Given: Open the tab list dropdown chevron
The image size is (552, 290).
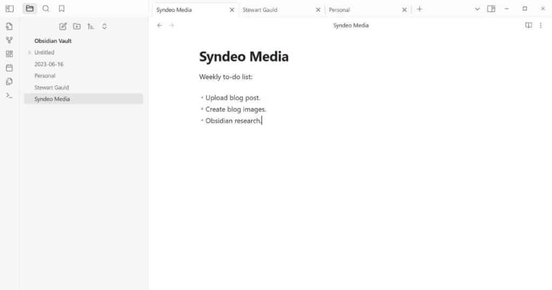Looking at the screenshot, I should 478,9.
